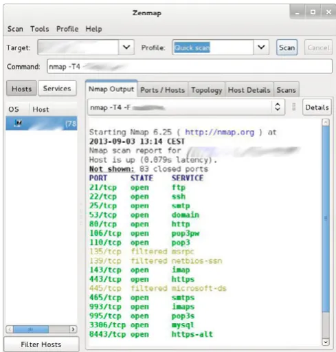The width and height of the screenshot is (336, 352).
Task: Click the host list scroll right arrow
Action: point(73,329)
